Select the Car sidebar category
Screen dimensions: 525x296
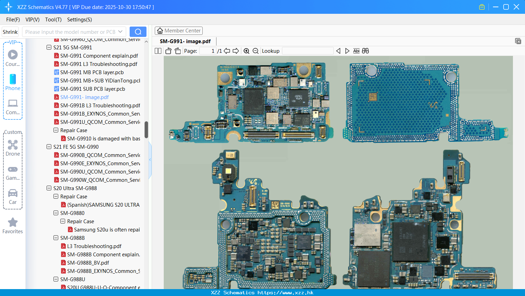tap(13, 197)
